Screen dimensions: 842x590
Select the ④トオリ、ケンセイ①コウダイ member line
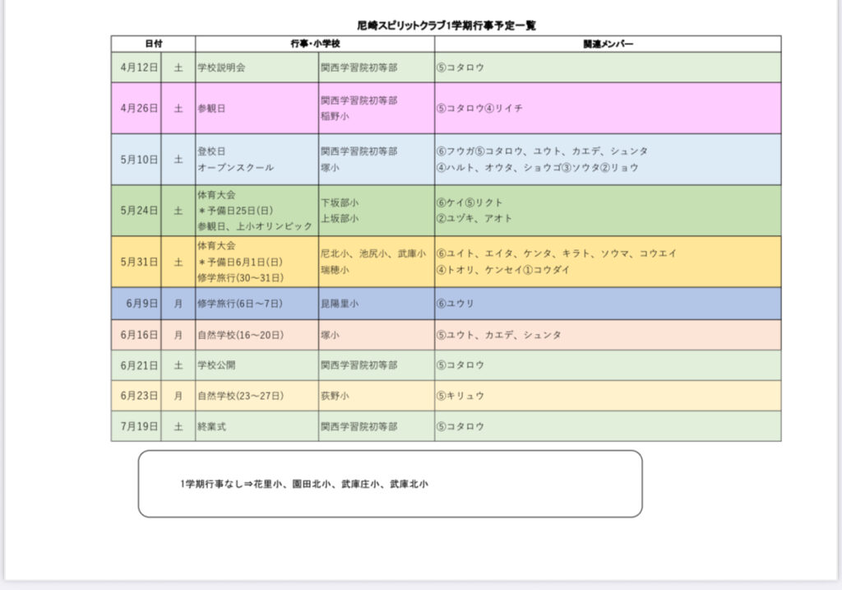tap(504, 270)
